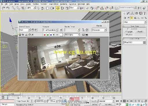Toggle the Angle Snap icon
The image size is (148, 106).
click(x=102, y=8)
